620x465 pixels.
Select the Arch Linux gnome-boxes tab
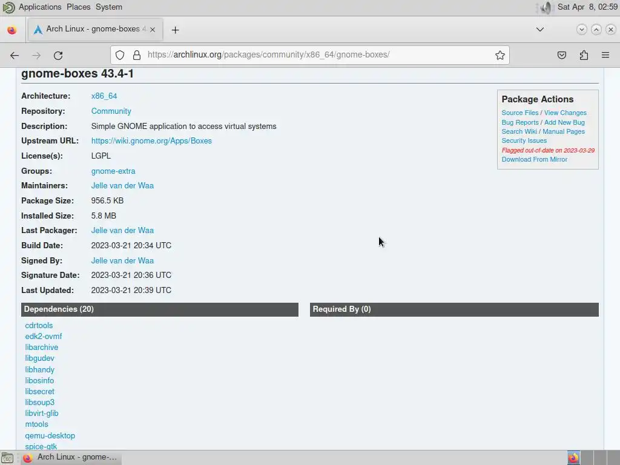click(x=95, y=29)
